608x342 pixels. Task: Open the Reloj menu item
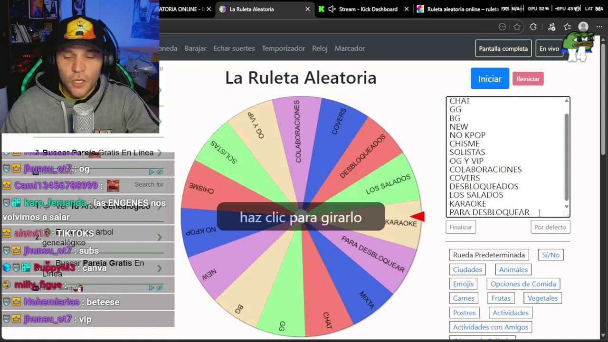click(x=320, y=48)
